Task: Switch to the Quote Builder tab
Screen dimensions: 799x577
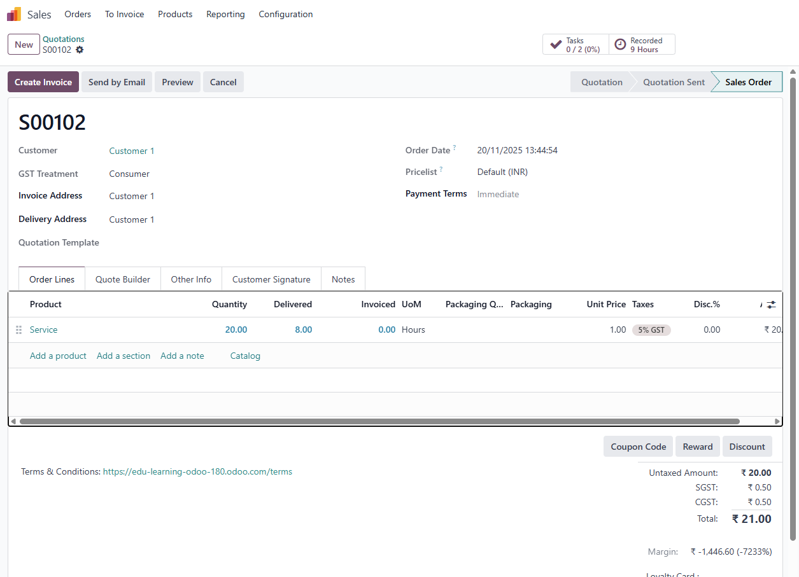Action: click(123, 279)
